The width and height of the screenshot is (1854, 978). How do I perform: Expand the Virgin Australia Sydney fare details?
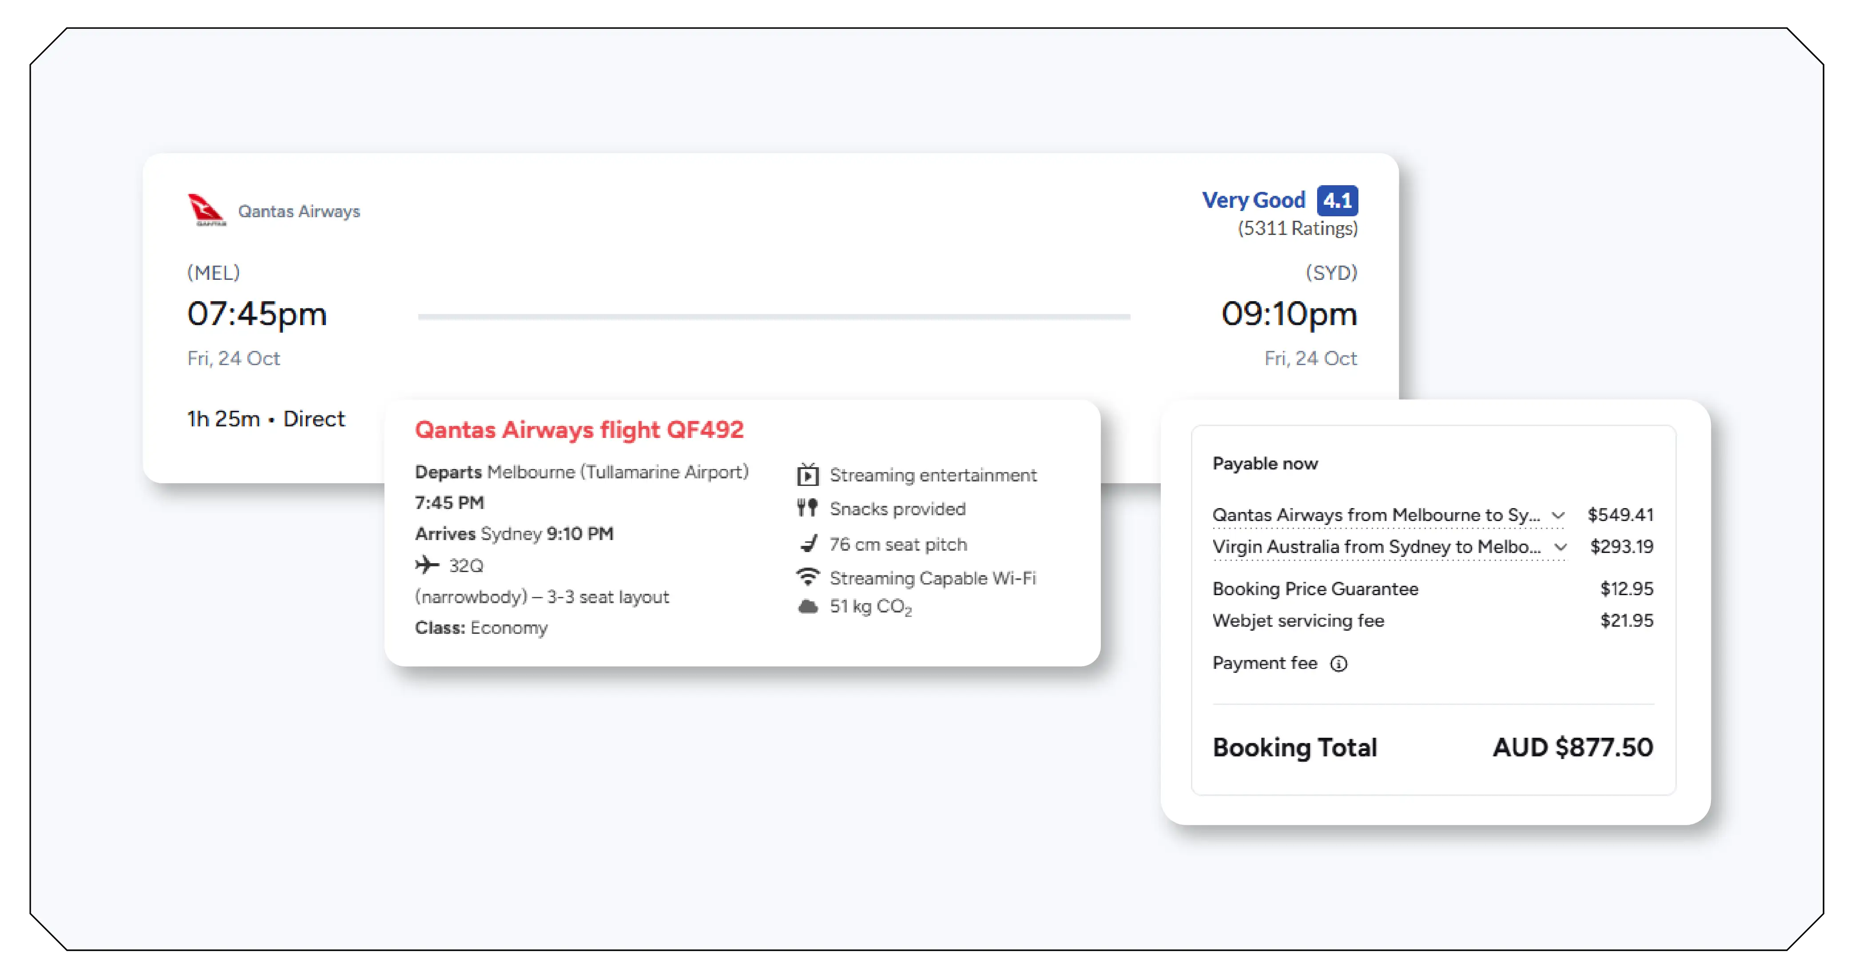[x=1560, y=547]
